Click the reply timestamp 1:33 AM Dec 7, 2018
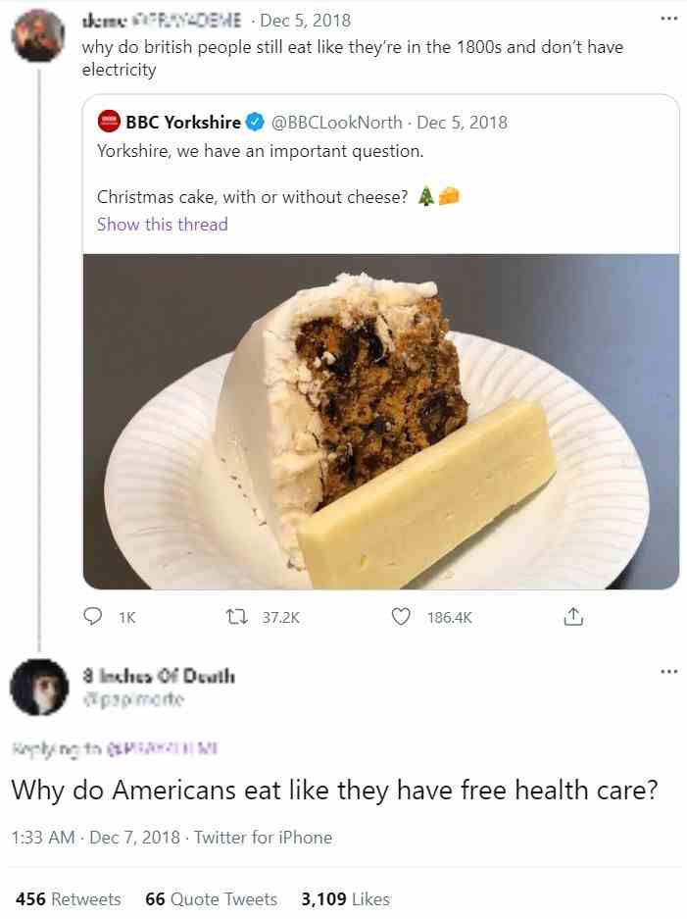 point(95,838)
